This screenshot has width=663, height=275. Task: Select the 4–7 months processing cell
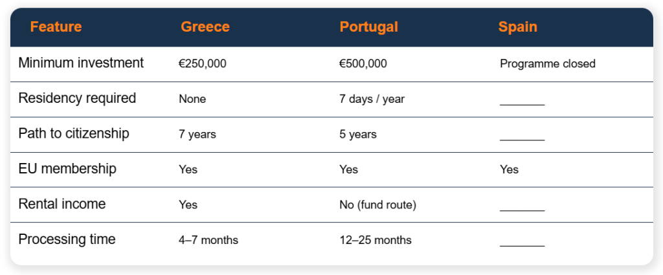point(208,240)
